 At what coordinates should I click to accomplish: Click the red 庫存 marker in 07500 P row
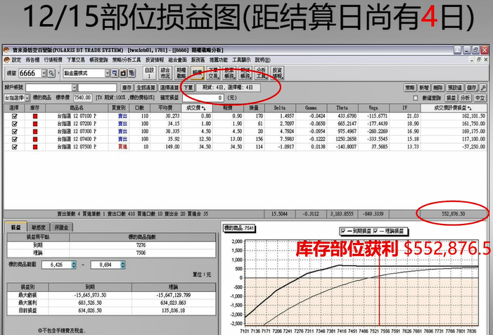[35, 146]
